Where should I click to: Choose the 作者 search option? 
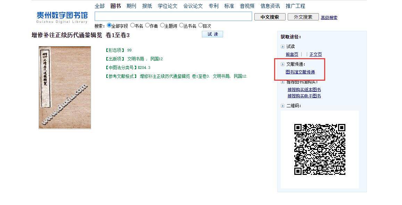coord(147,25)
